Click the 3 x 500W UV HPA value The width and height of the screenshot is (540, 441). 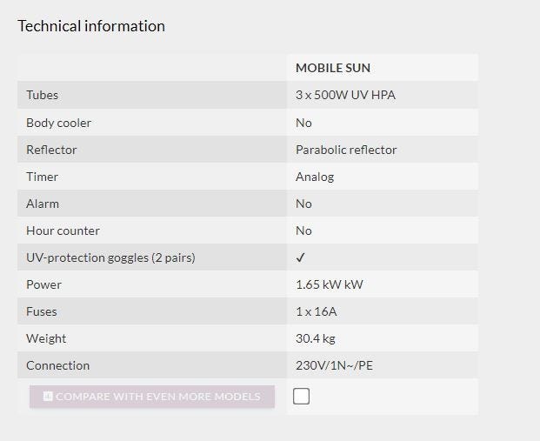(345, 95)
